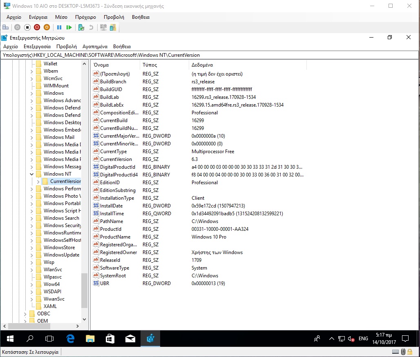Image resolution: width=420 pixels, height=357 pixels.
Task: Open the Πρόχειρο menu
Action: coord(85,17)
